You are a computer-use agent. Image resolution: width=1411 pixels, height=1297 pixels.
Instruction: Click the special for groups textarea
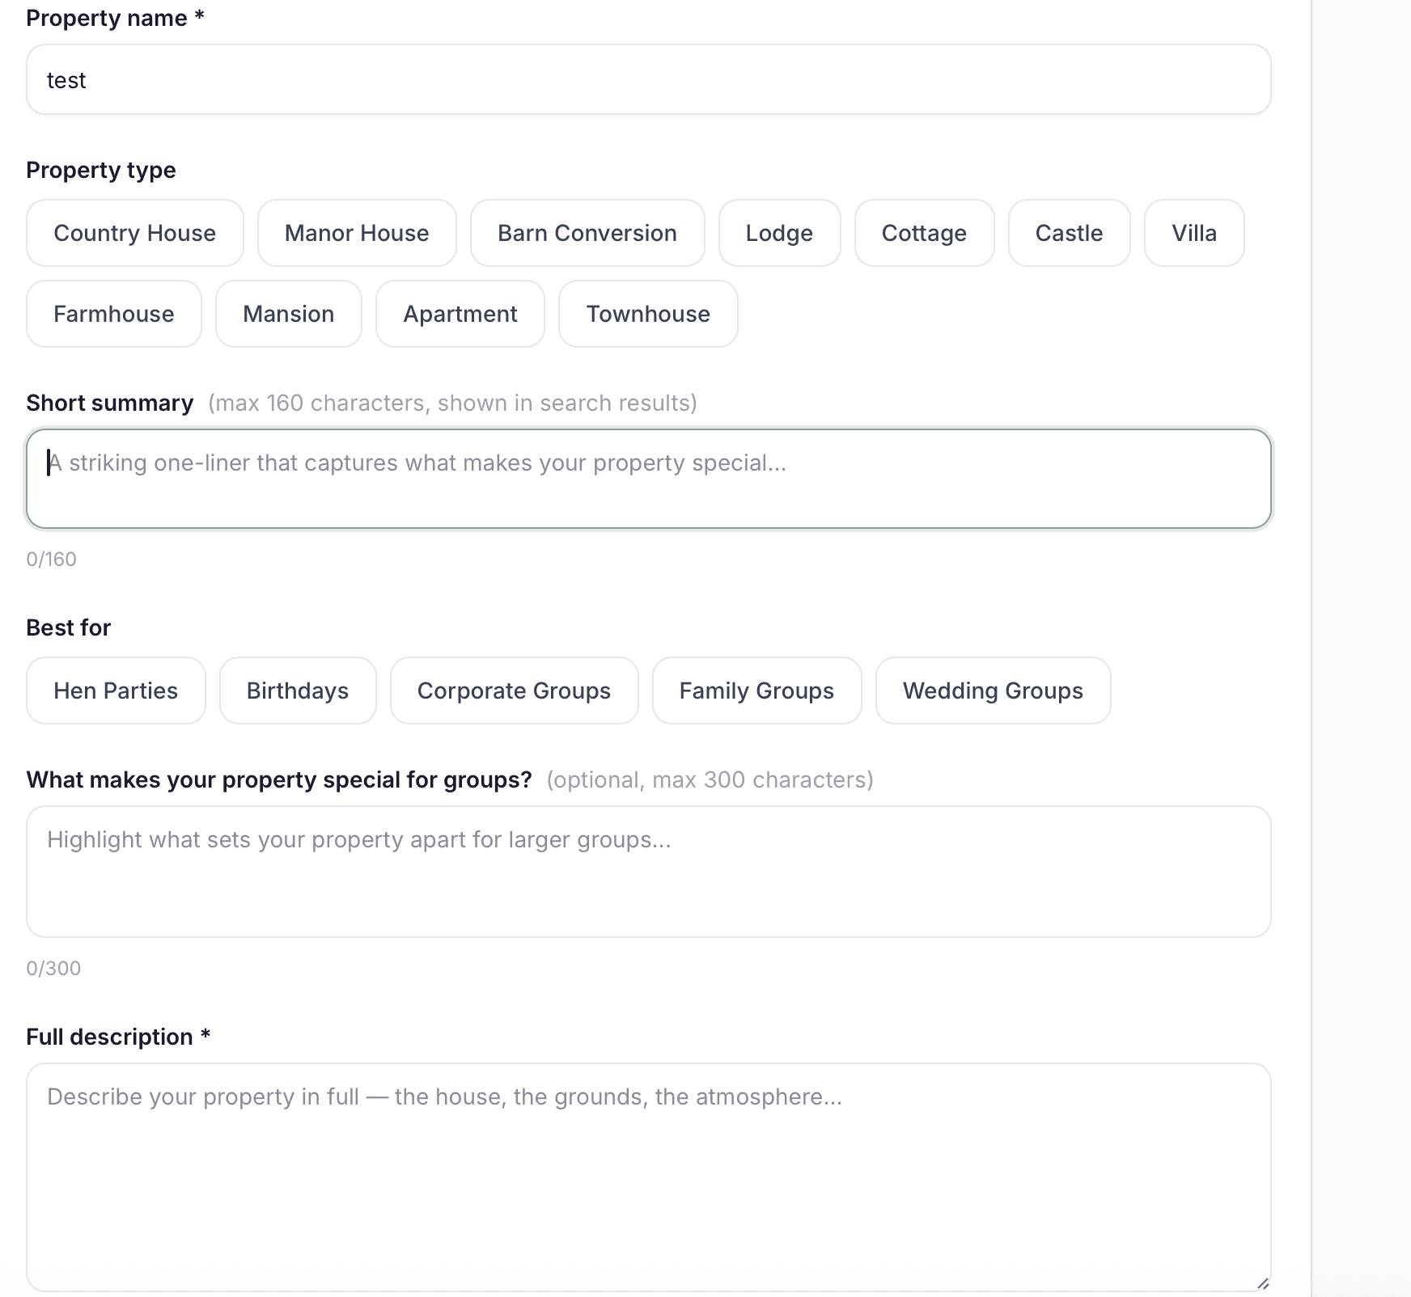click(648, 872)
